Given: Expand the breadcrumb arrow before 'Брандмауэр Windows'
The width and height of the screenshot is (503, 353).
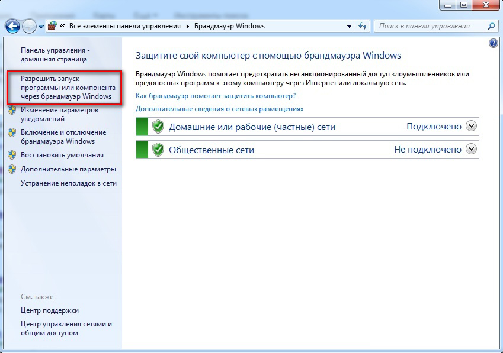Looking at the screenshot, I should [188, 26].
